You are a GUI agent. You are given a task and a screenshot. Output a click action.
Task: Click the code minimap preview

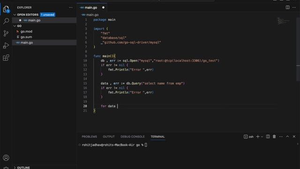pyautogui.click(x=283, y=21)
